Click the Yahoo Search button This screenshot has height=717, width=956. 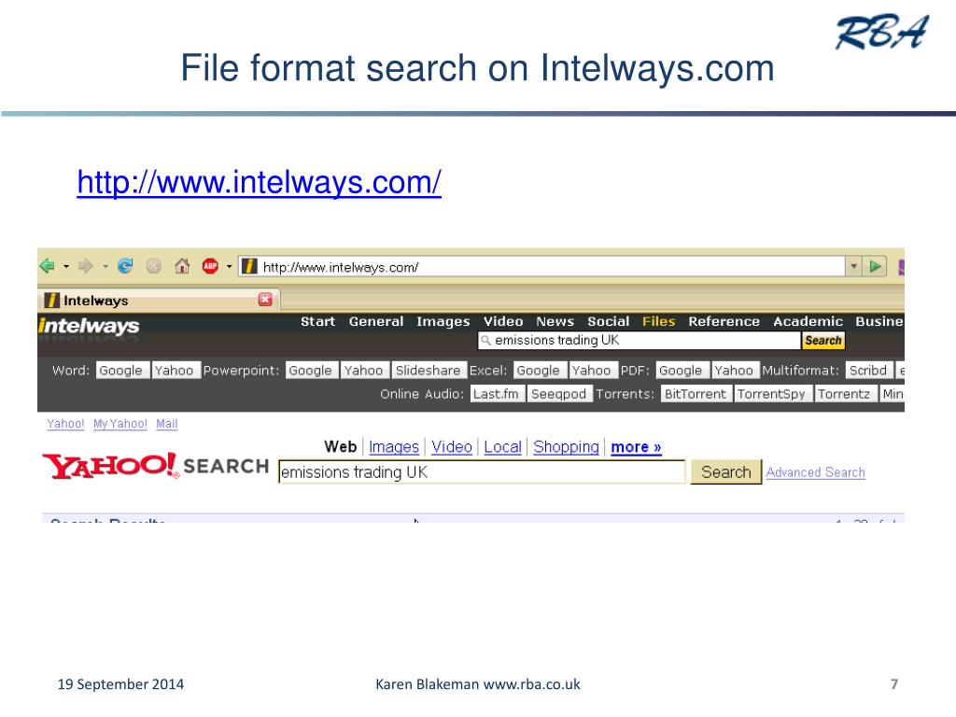click(726, 471)
